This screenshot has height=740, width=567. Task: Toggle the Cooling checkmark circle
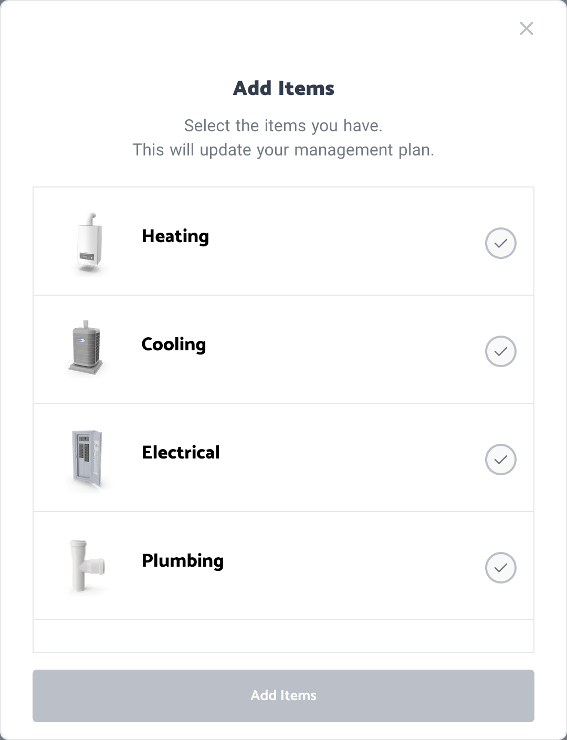(x=501, y=351)
